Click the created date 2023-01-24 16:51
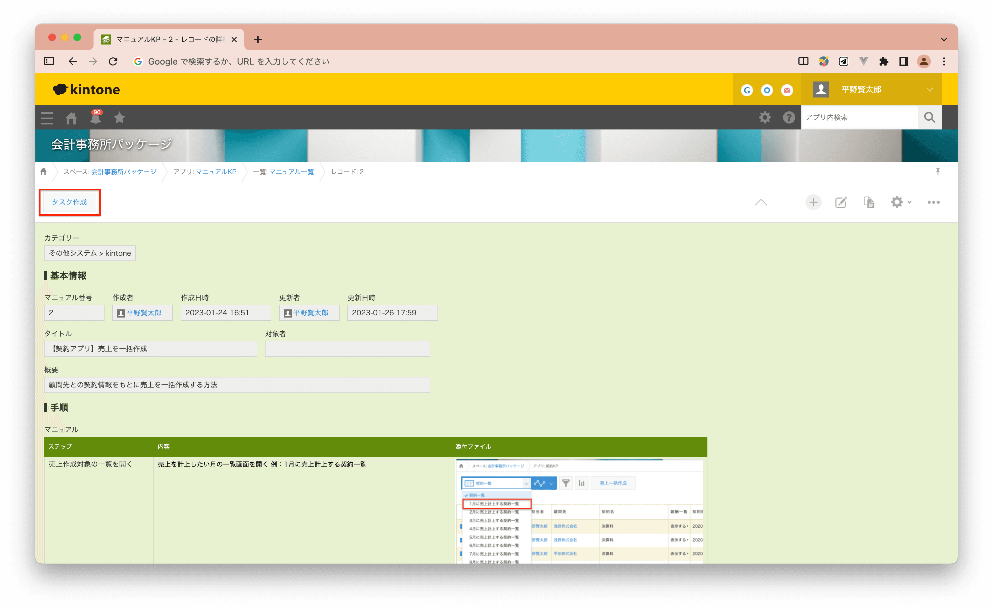 tap(226, 313)
